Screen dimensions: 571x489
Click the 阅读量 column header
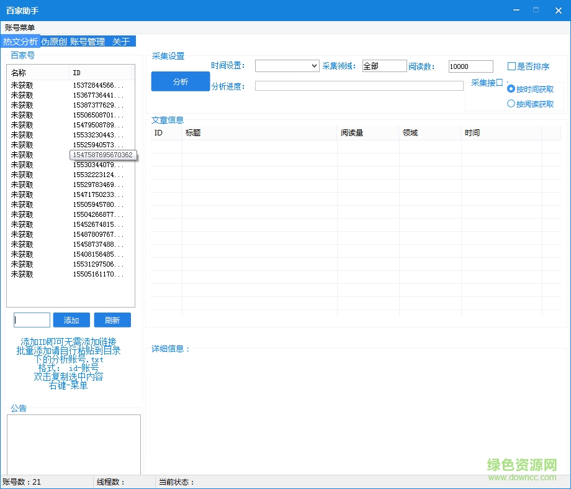coord(367,133)
